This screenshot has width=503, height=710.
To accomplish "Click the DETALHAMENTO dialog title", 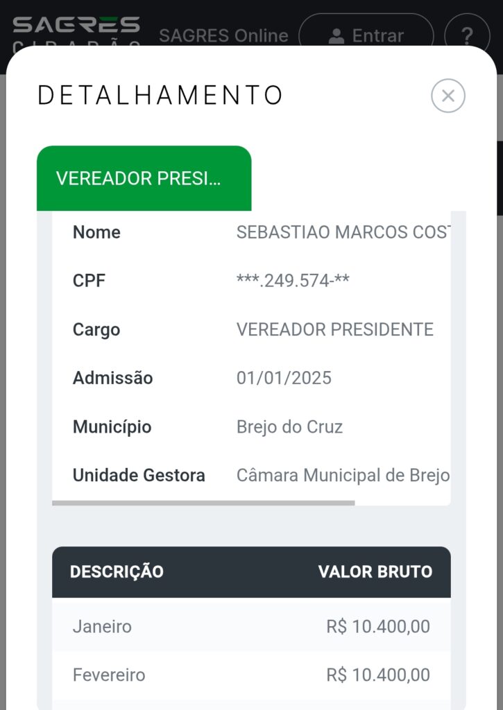I will 160,95.
